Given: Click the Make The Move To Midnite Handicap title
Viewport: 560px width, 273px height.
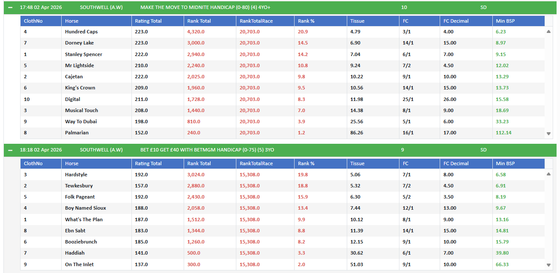Looking at the screenshot, I should pyautogui.click(x=205, y=7).
